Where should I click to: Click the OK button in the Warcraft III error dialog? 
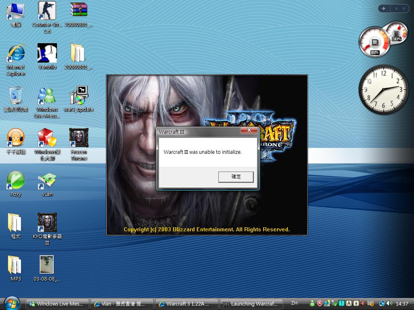[236, 177]
